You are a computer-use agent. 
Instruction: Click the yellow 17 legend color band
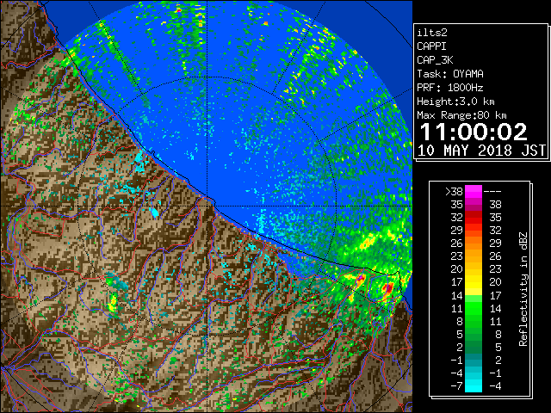(474, 282)
